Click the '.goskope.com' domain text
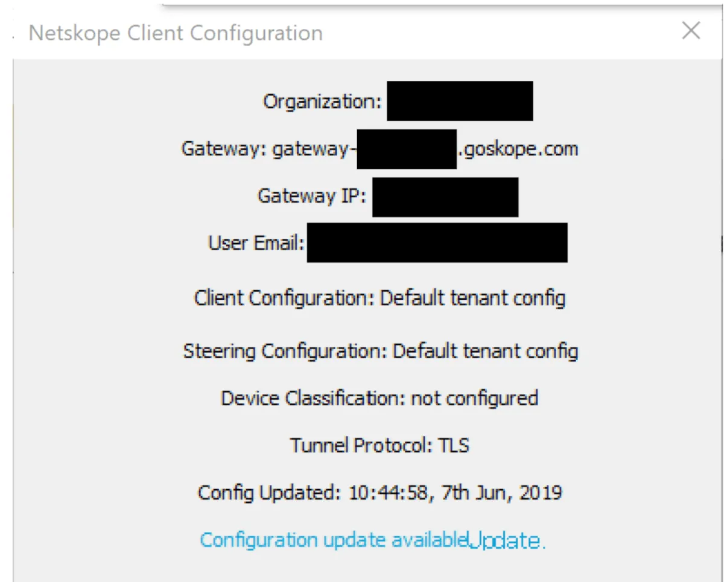 pos(518,148)
